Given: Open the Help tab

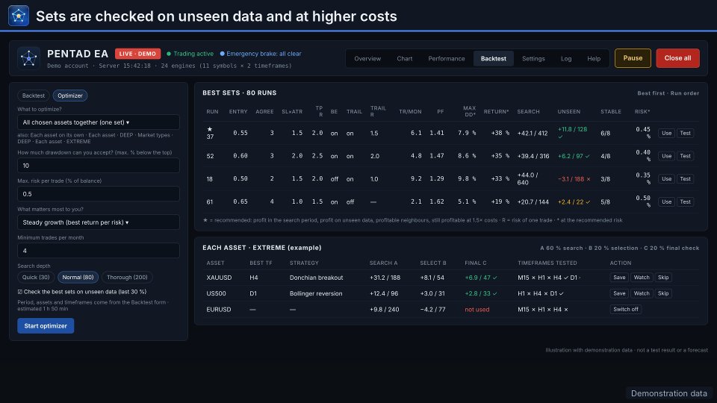Looking at the screenshot, I should click(x=594, y=58).
